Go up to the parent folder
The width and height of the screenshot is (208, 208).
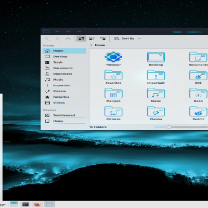click(x=68, y=38)
